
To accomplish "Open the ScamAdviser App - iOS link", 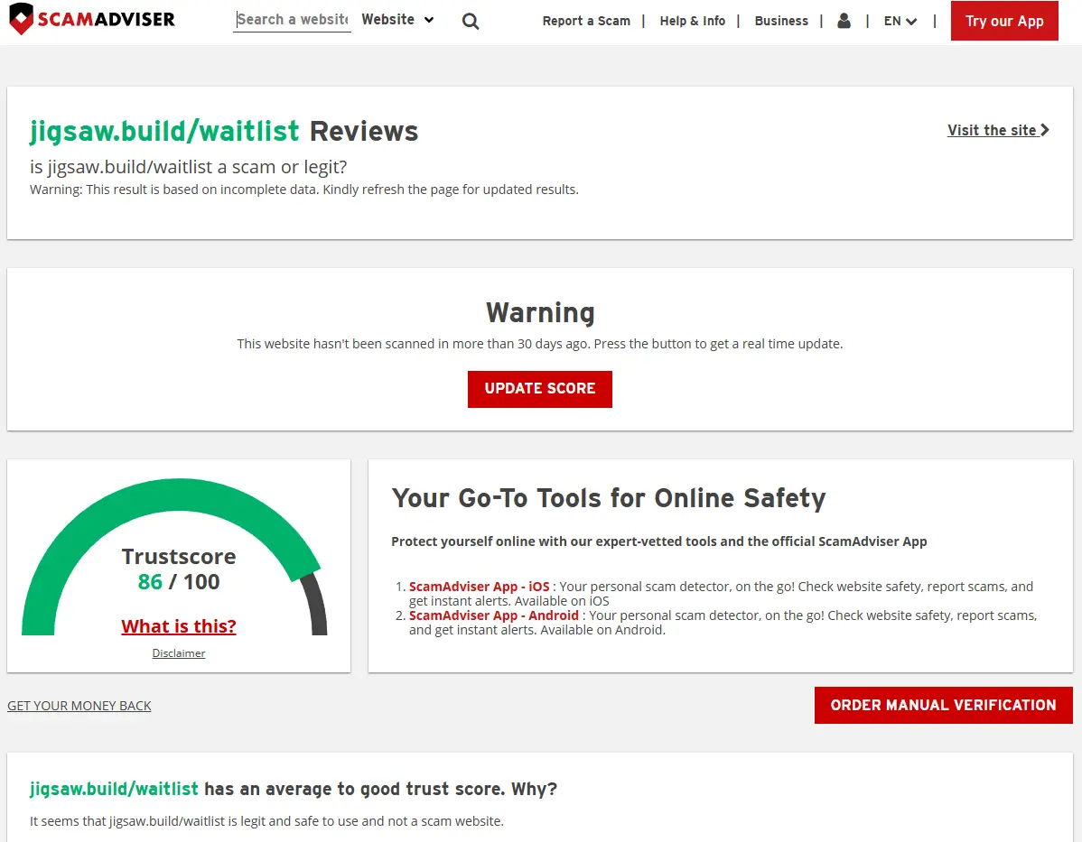I will [x=479, y=587].
